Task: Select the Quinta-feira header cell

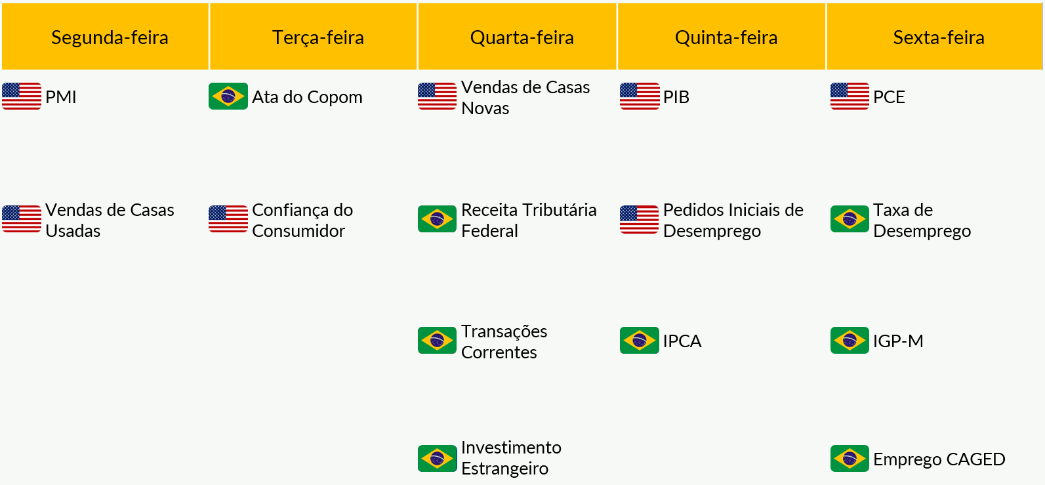Action: (722, 37)
